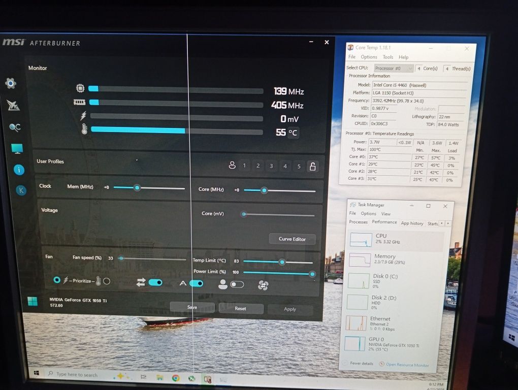Select user profile 5
The image size is (518, 390).
tap(299, 166)
